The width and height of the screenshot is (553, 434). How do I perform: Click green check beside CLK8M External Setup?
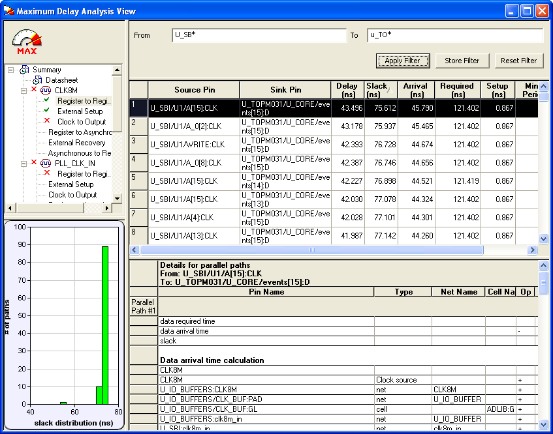46,111
